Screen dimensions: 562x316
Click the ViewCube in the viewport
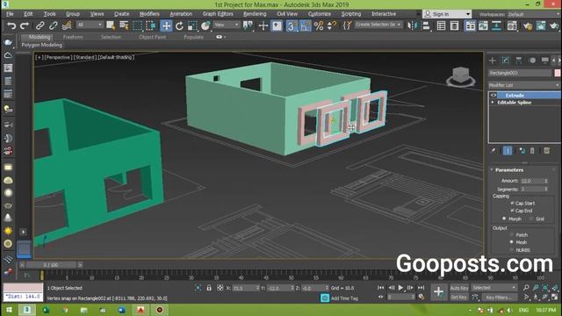(x=460, y=76)
